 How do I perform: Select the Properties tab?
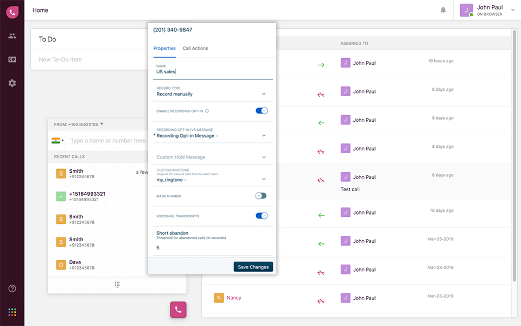coord(164,48)
